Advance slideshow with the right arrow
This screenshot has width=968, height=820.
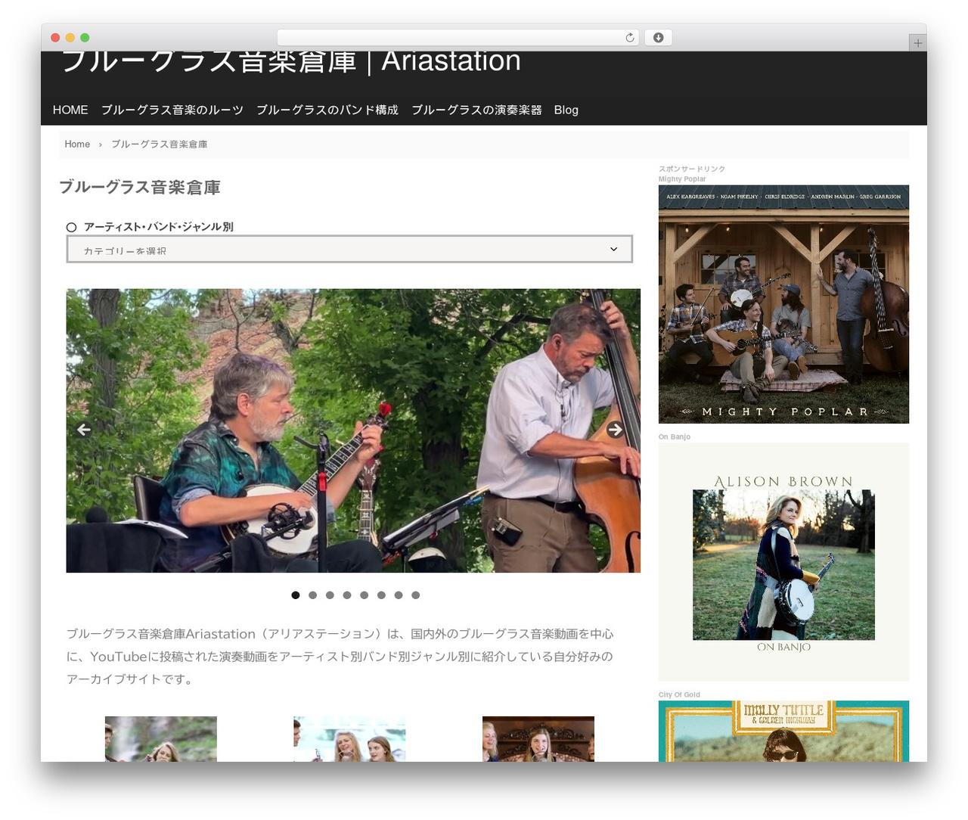pos(616,430)
